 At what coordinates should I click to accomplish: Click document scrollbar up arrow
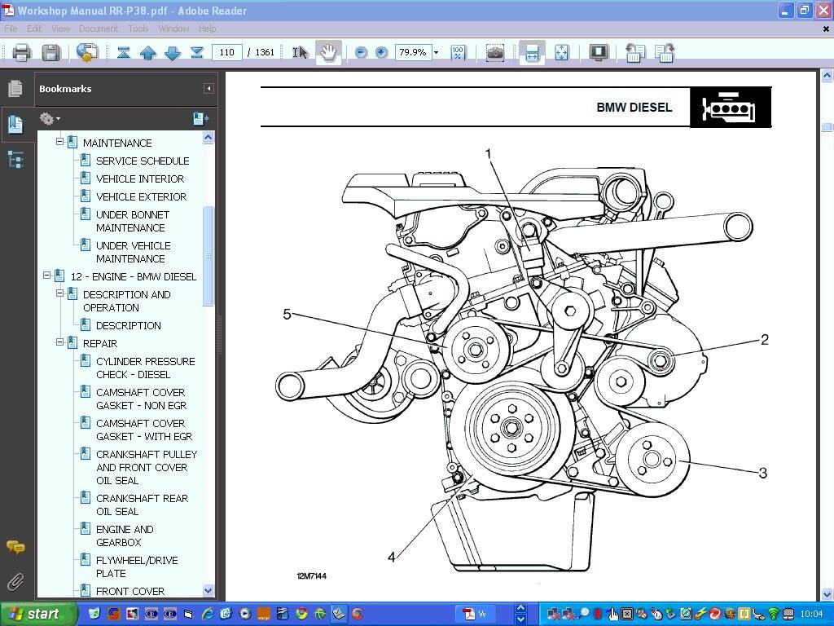pyautogui.click(x=827, y=76)
